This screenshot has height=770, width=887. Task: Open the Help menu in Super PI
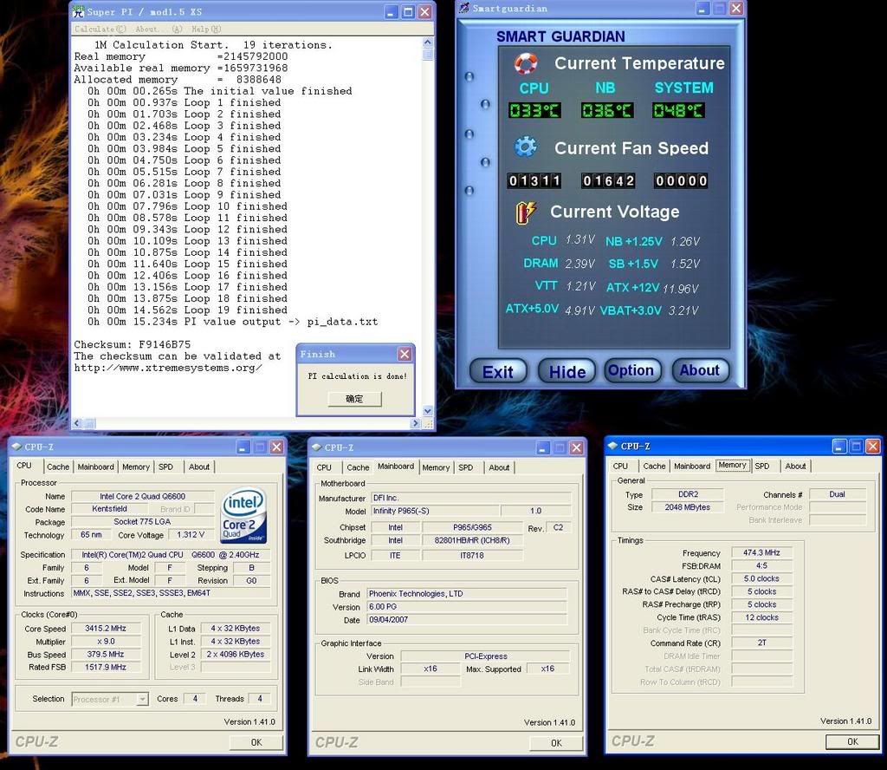tap(206, 29)
